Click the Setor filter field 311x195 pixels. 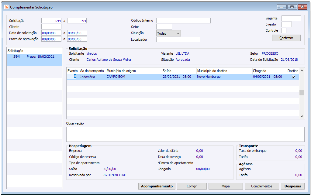(164, 27)
